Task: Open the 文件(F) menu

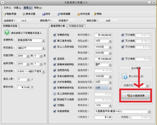Action: (x=8, y=8)
